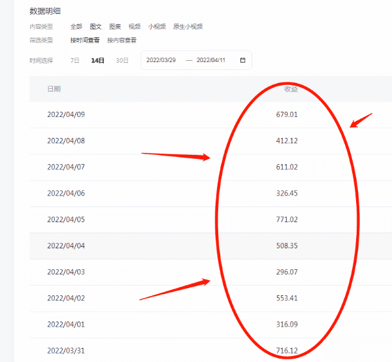This screenshot has height=362, width=392.
Task: Switch to 小视频 content type
Action: coord(156,27)
